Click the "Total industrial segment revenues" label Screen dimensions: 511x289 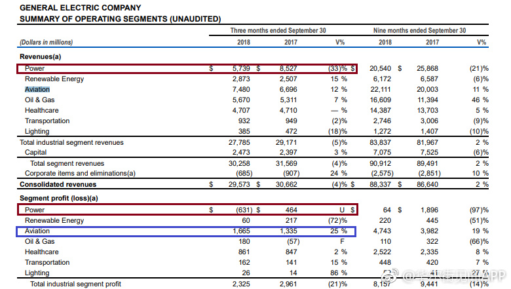point(71,142)
